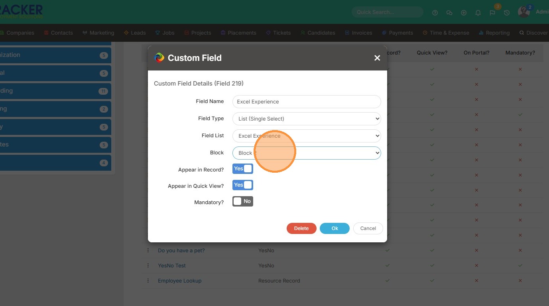Confirm with the Ok button

tap(335, 228)
